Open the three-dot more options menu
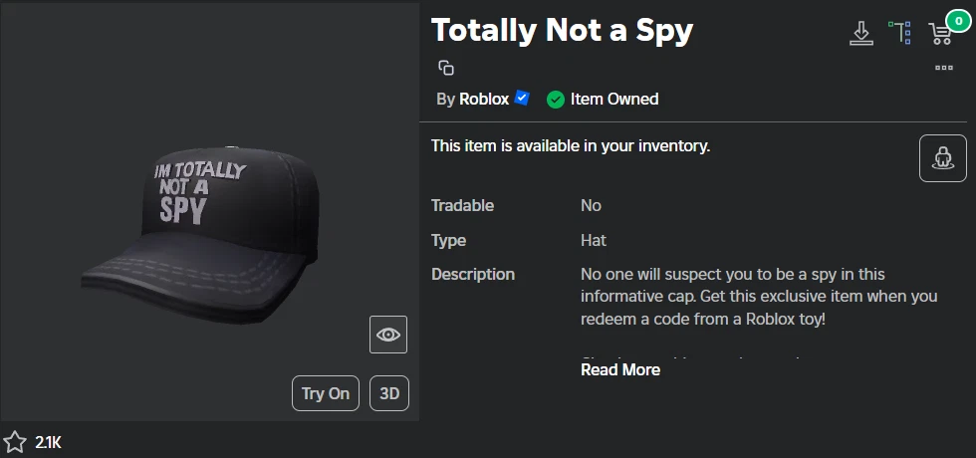 944,68
